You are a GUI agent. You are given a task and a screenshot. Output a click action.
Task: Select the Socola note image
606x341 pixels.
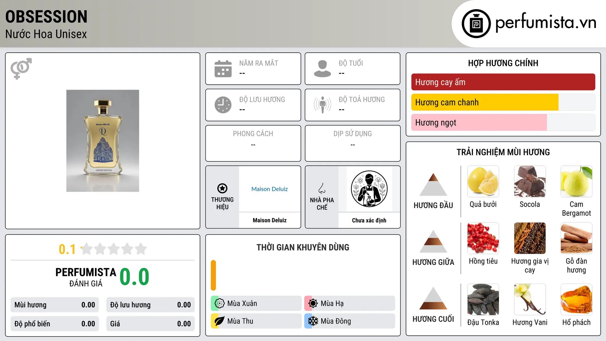[x=530, y=181]
